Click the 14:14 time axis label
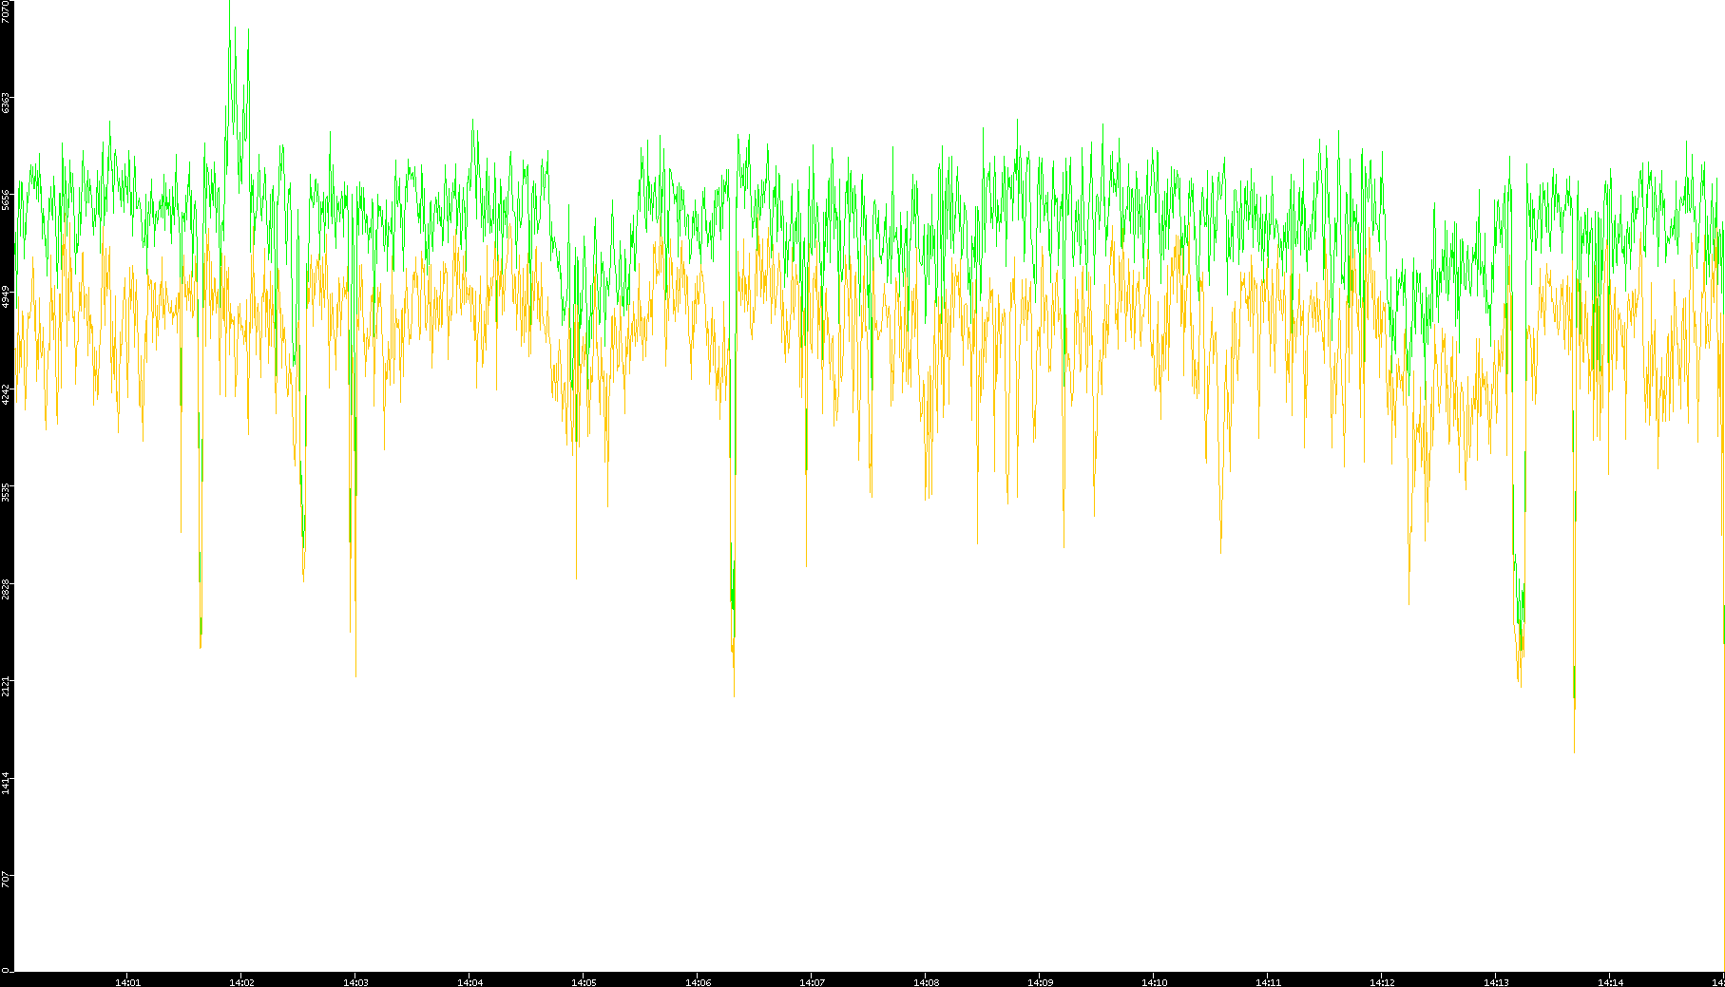 click(x=1610, y=982)
